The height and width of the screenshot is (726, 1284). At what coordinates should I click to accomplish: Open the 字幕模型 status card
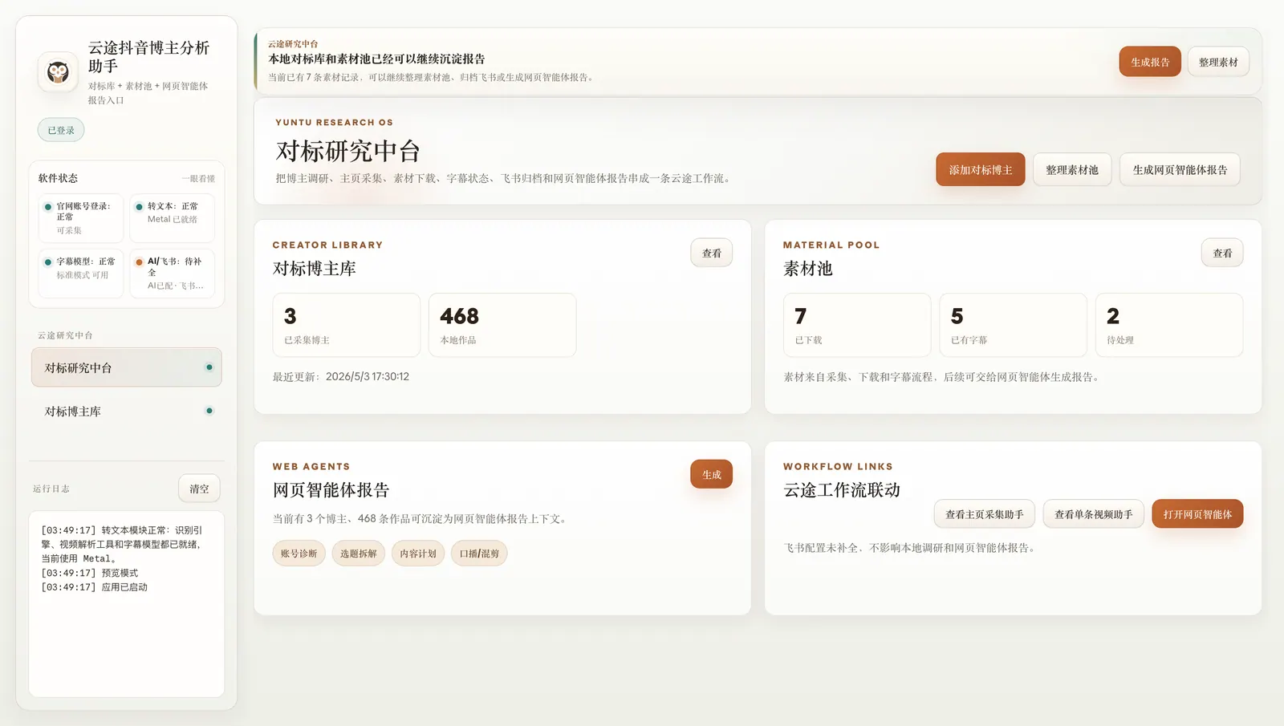pyautogui.click(x=81, y=274)
